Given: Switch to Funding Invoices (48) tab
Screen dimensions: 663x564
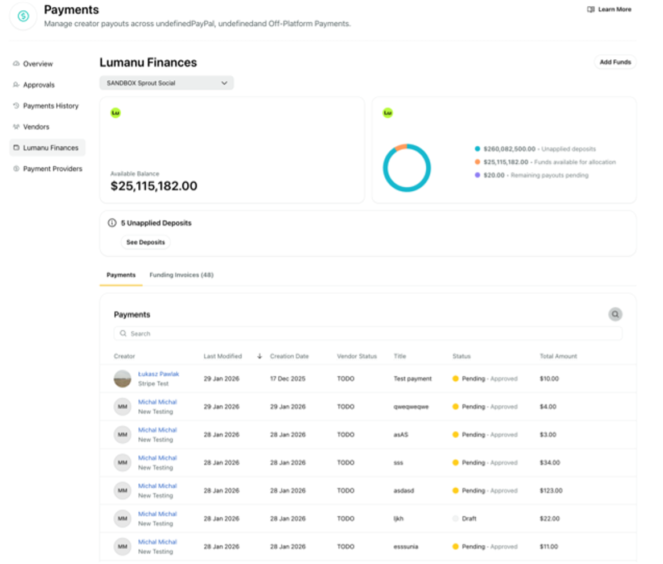Looking at the screenshot, I should (x=182, y=275).
